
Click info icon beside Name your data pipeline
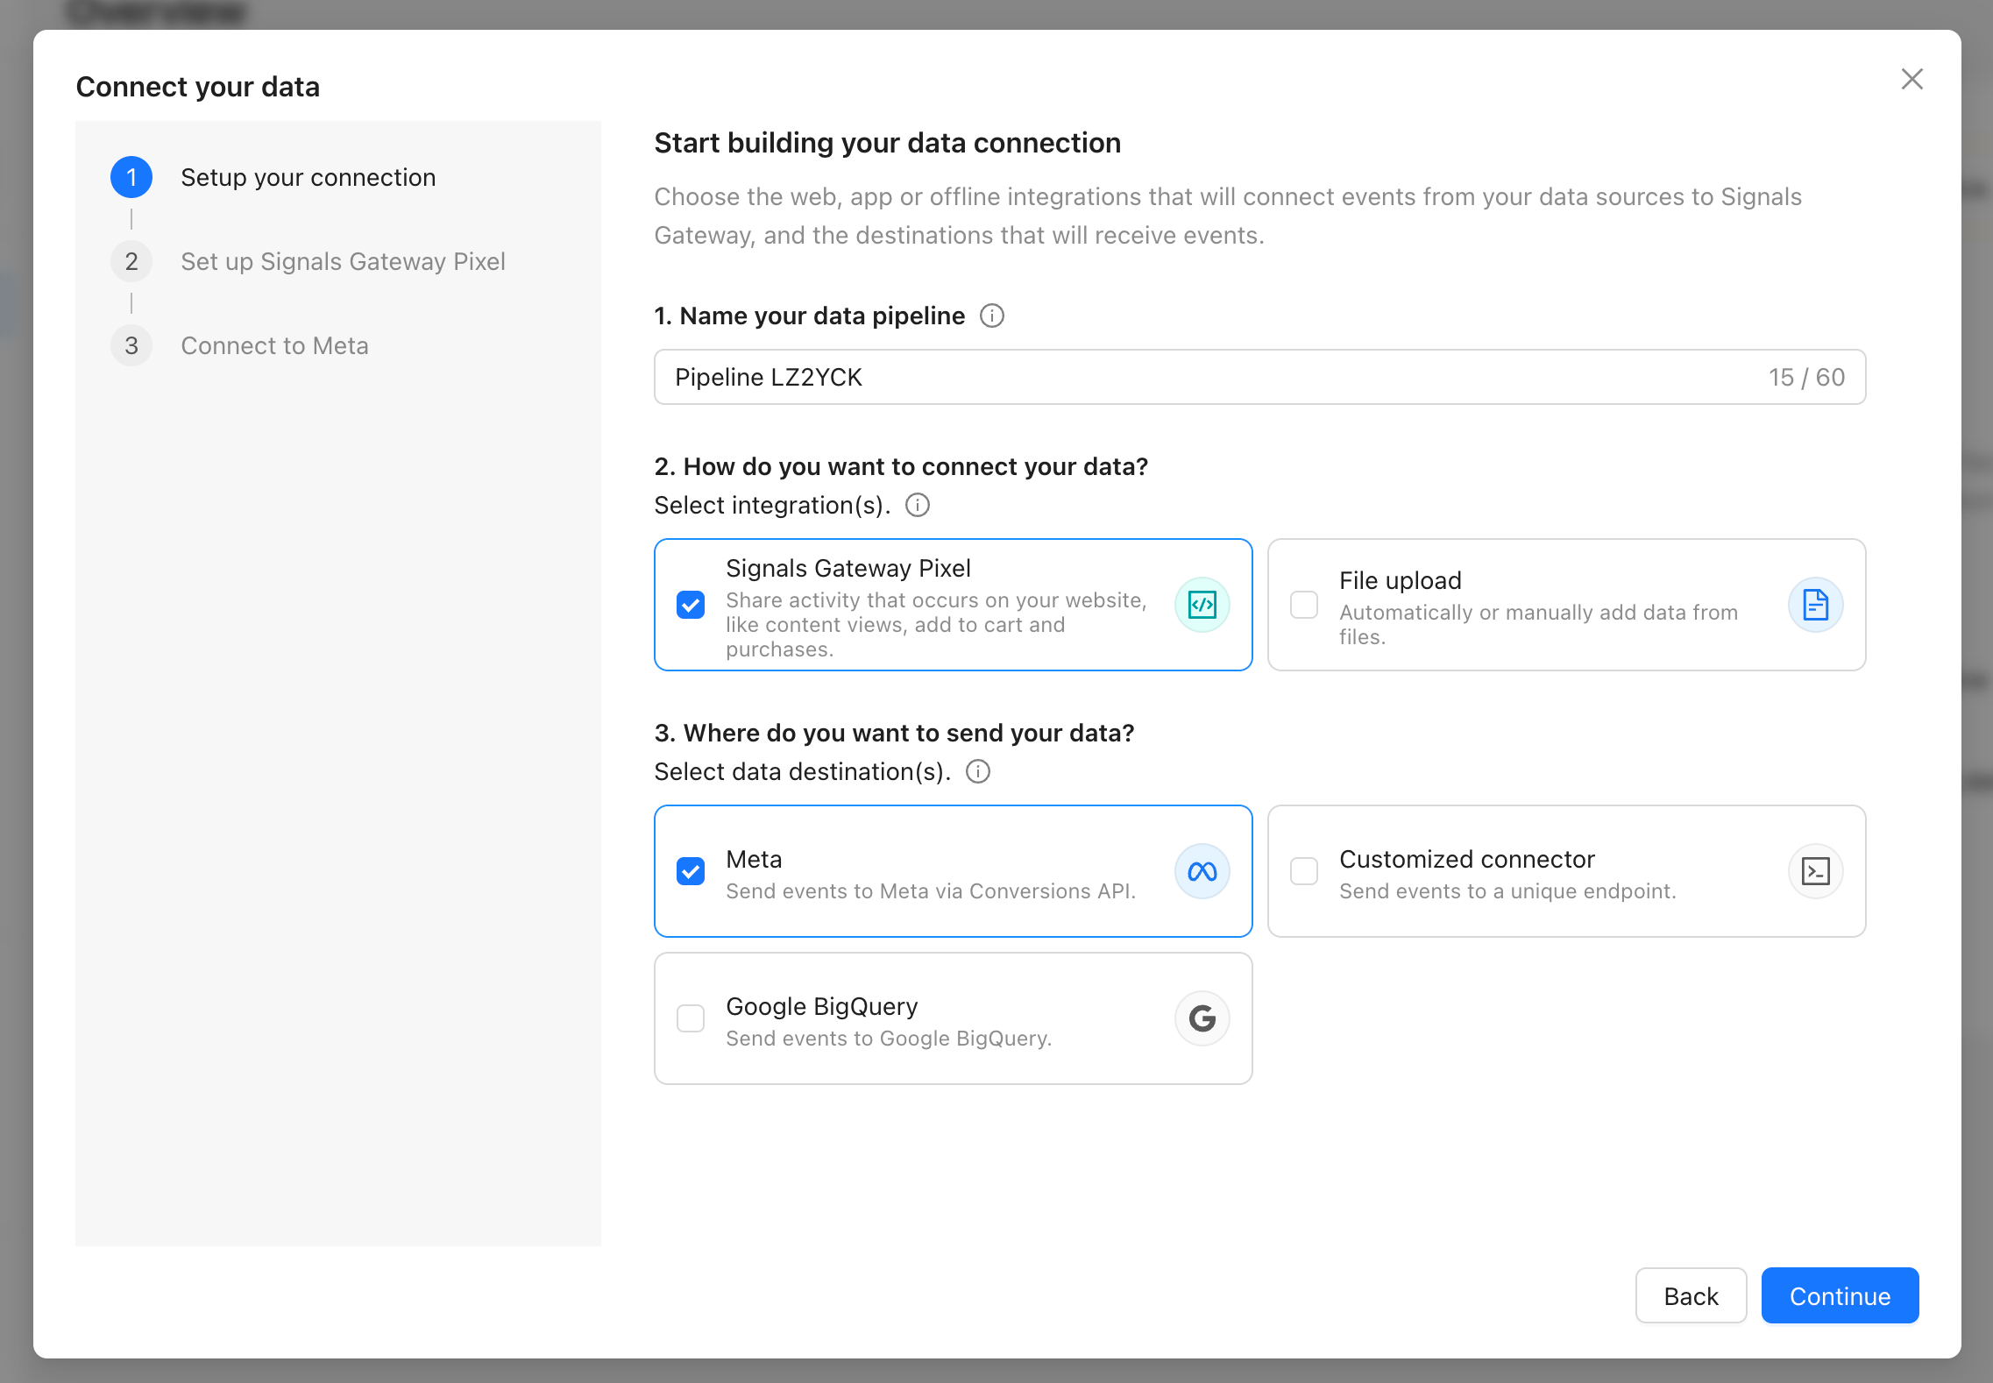click(991, 316)
